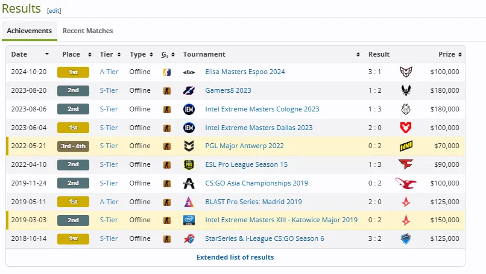
Task: Click CS:GO game icon in PGL Major Antwerp row
Action: 167,146
